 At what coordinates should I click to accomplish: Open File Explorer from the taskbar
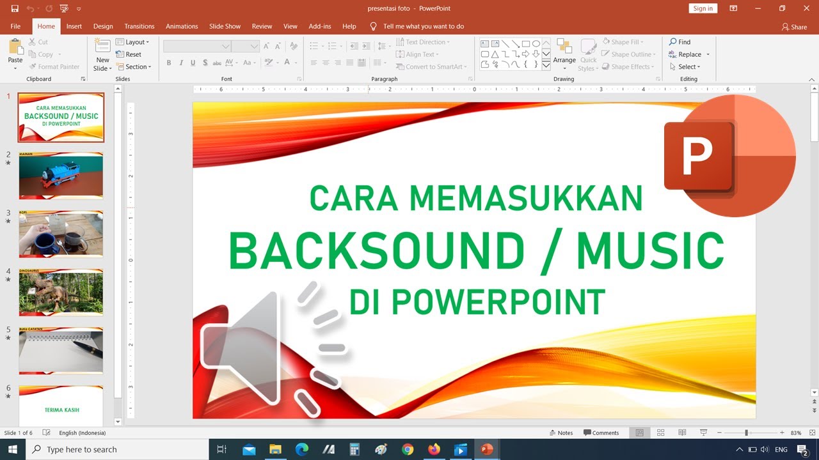pyautogui.click(x=275, y=449)
